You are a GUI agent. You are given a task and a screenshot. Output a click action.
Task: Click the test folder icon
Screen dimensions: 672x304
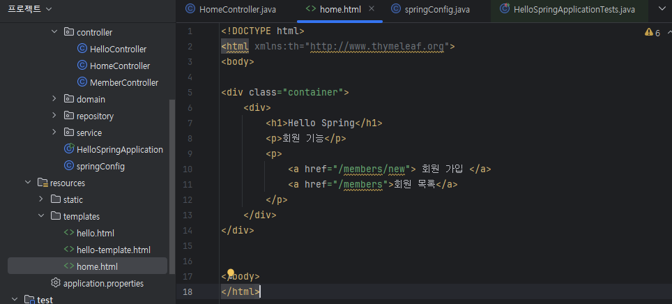[x=29, y=299]
